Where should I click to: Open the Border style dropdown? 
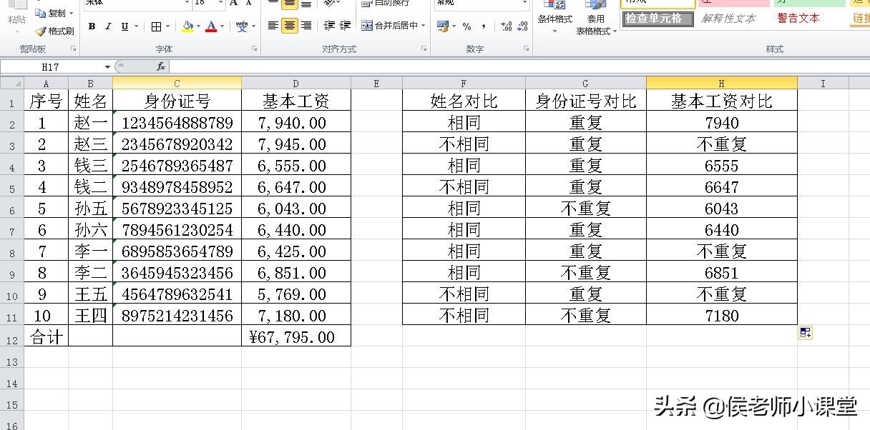pyautogui.click(x=167, y=26)
